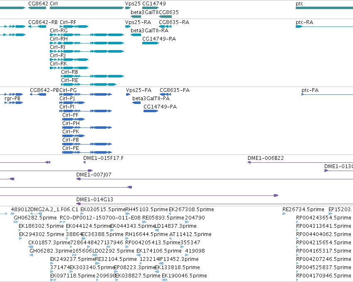
Task: Click the Cirl-RI transcript label
Action: pyautogui.click(x=58, y=47)
